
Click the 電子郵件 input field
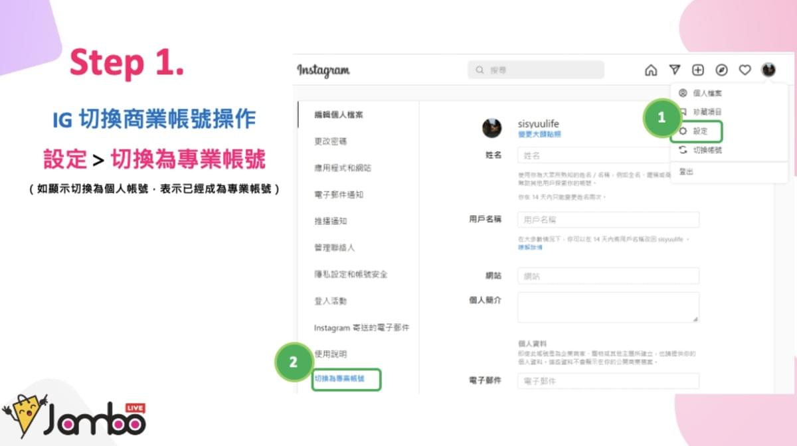point(608,381)
